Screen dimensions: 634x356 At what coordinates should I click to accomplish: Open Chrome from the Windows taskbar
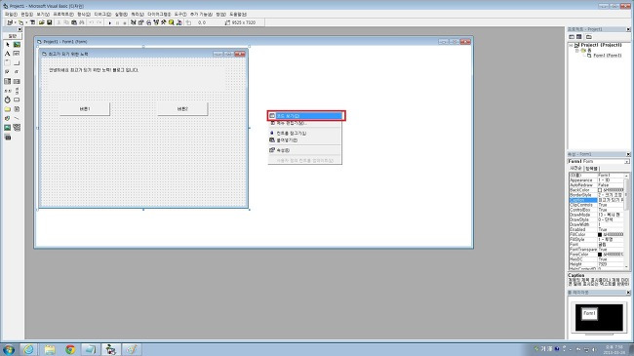pyautogui.click(x=70, y=349)
